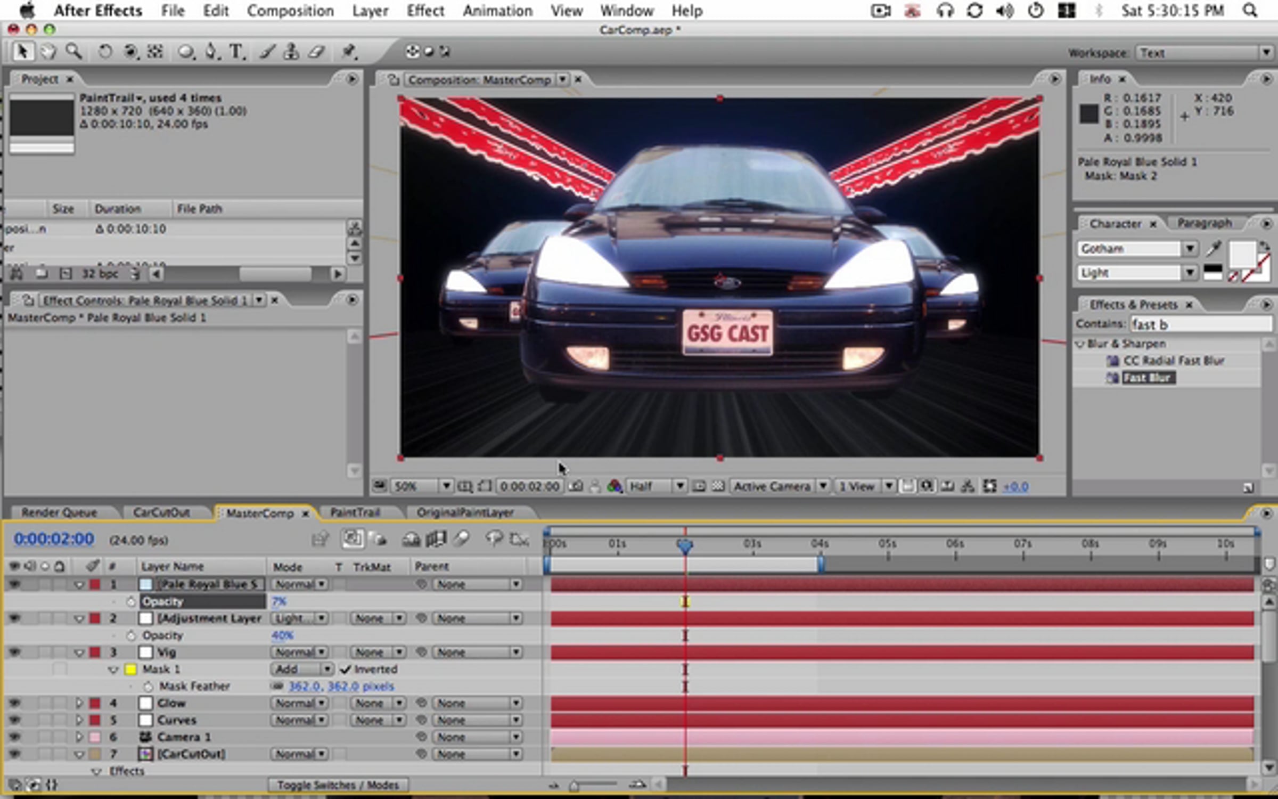Image resolution: width=1278 pixels, height=799 pixels.
Task: Hide the Adjustment Layer
Action: pyautogui.click(x=14, y=618)
